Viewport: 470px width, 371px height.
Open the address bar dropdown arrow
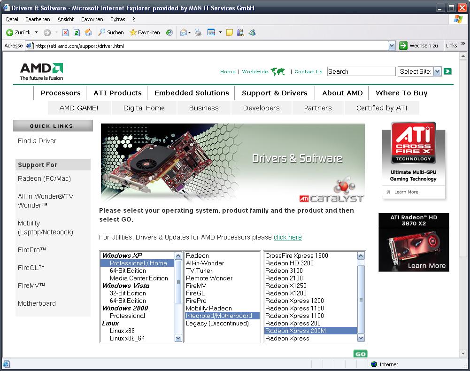click(392, 46)
